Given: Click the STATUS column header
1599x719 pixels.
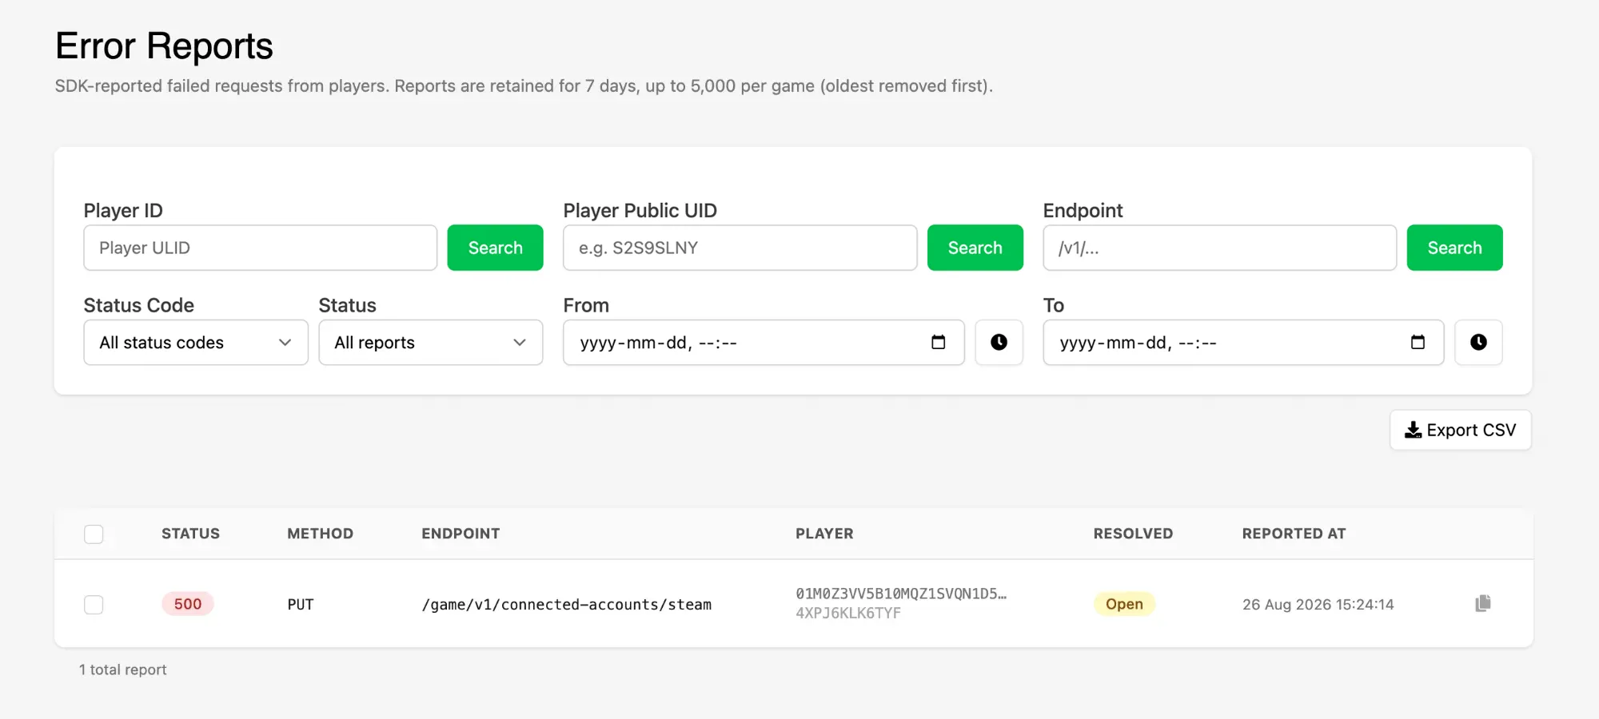Looking at the screenshot, I should (x=190, y=534).
